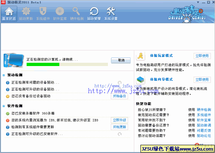Click 立即使用 for 体验向导模式
The width and height of the screenshot is (215, 153).
click(202, 80)
